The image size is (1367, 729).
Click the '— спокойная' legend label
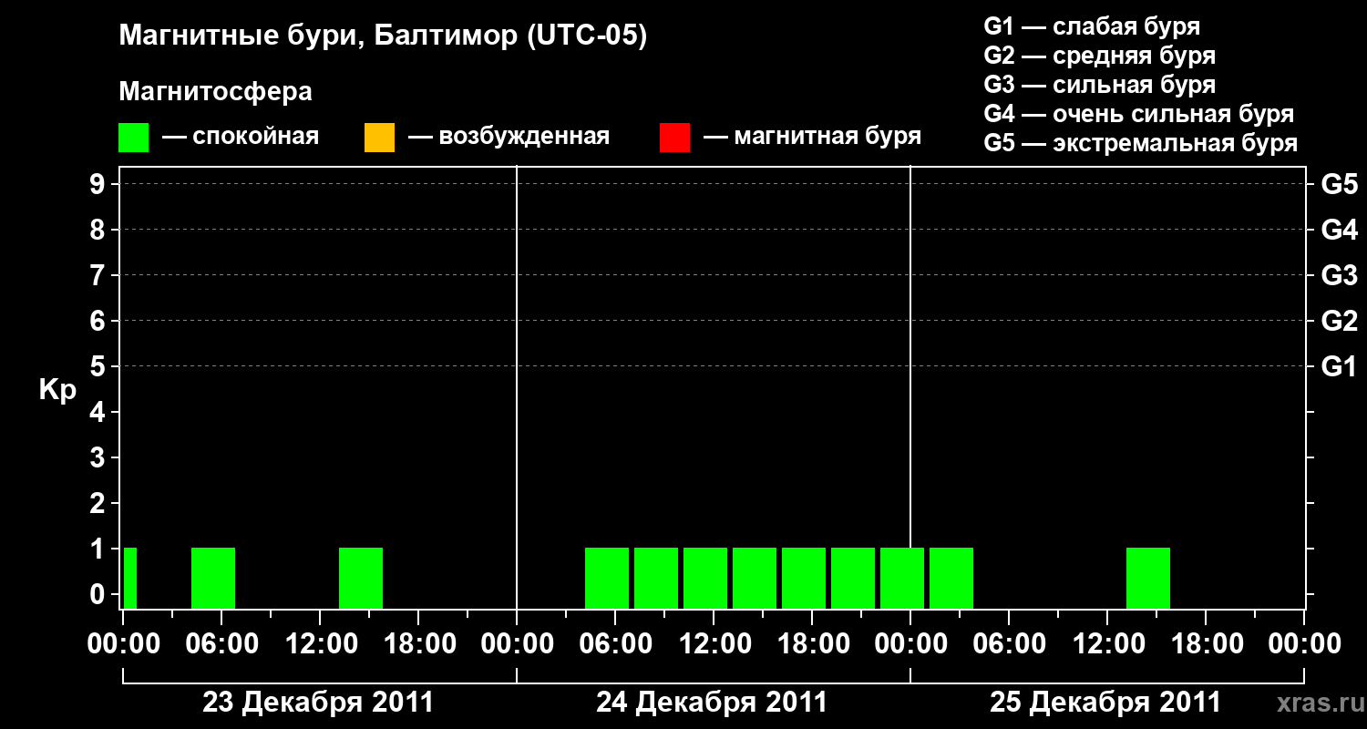coord(241,137)
